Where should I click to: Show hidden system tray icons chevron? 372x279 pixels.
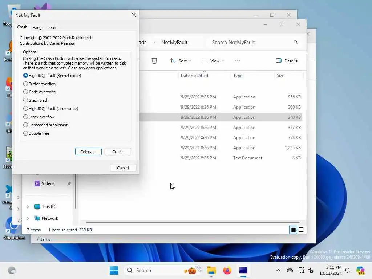[278, 270]
